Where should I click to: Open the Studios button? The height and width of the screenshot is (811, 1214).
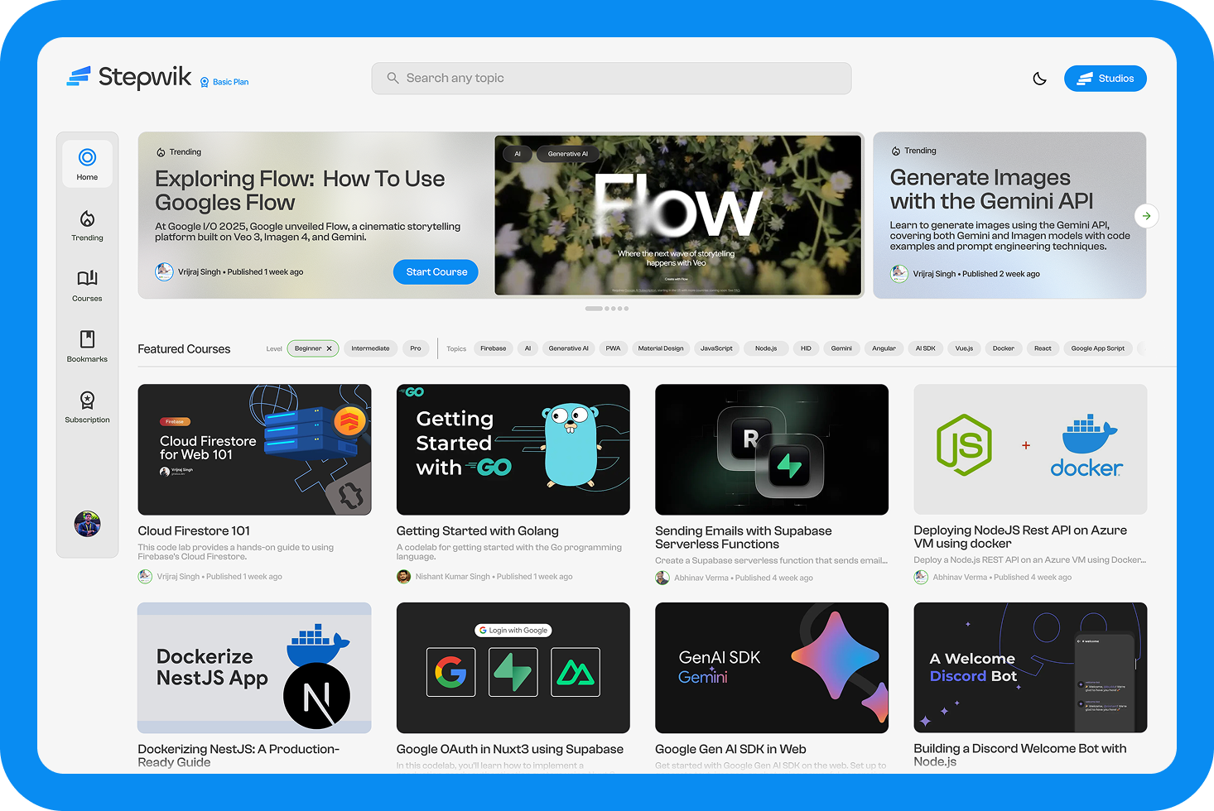pyautogui.click(x=1105, y=79)
